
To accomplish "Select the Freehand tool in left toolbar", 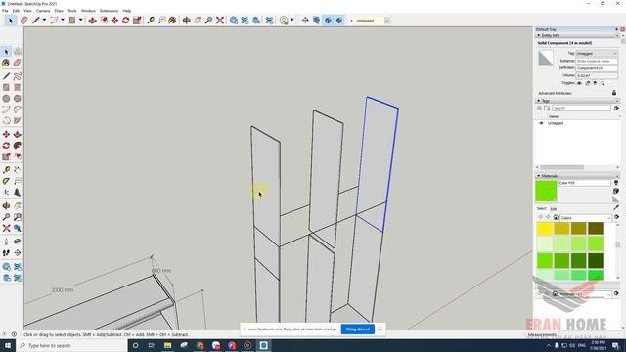I will [18, 76].
